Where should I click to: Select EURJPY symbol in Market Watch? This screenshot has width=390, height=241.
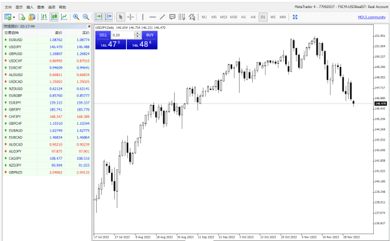click(x=15, y=102)
